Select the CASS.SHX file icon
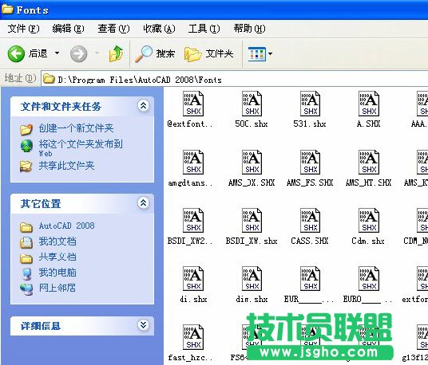This screenshot has height=365, width=428. point(310,221)
